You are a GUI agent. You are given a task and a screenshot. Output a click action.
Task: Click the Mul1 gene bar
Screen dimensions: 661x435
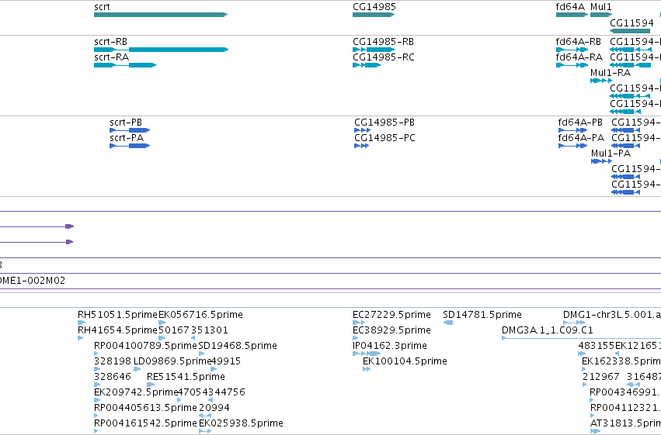coord(601,15)
